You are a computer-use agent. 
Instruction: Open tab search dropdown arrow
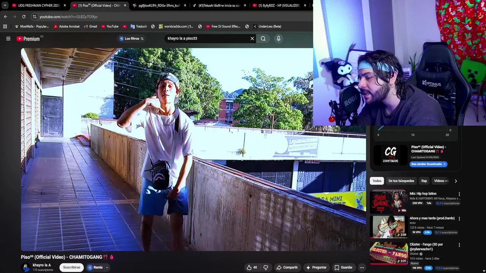click(x=5, y=5)
